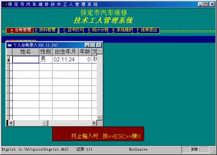The height and width of the screenshot is (155, 217).
Task: Click the 姓名 column header
Action: pyautogui.click(x=26, y=52)
